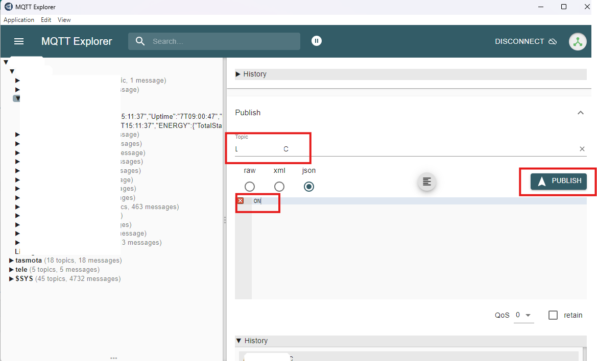Open the Application menu
The width and height of the screenshot is (597, 361).
[x=19, y=20]
